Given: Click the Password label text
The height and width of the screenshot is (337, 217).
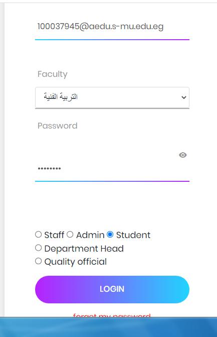Looking at the screenshot, I should tap(58, 126).
